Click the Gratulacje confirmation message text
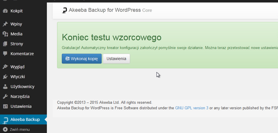 click(x=170, y=48)
